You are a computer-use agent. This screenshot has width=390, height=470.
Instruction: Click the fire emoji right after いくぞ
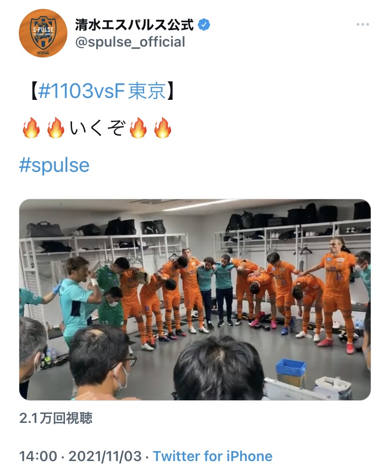[x=138, y=128]
